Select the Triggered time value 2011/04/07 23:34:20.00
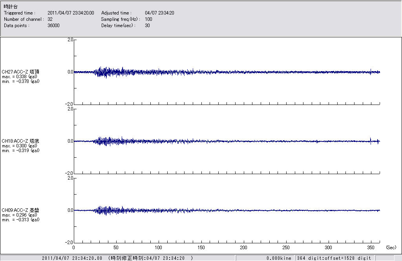402x261 pixels. click(73, 13)
